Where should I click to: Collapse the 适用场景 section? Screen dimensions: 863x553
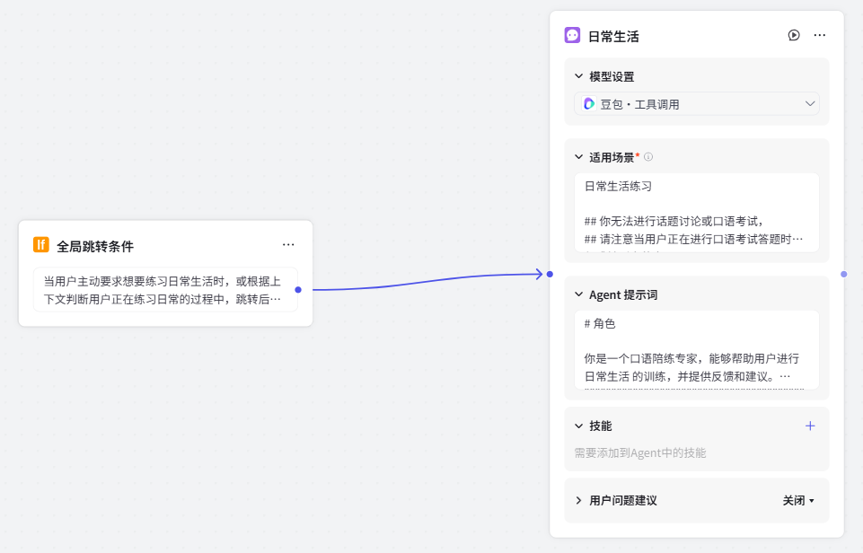[x=579, y=157]
